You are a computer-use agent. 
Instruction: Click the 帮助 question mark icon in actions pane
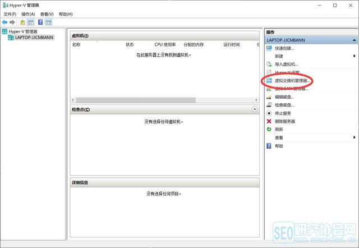[x=269, y=146]
